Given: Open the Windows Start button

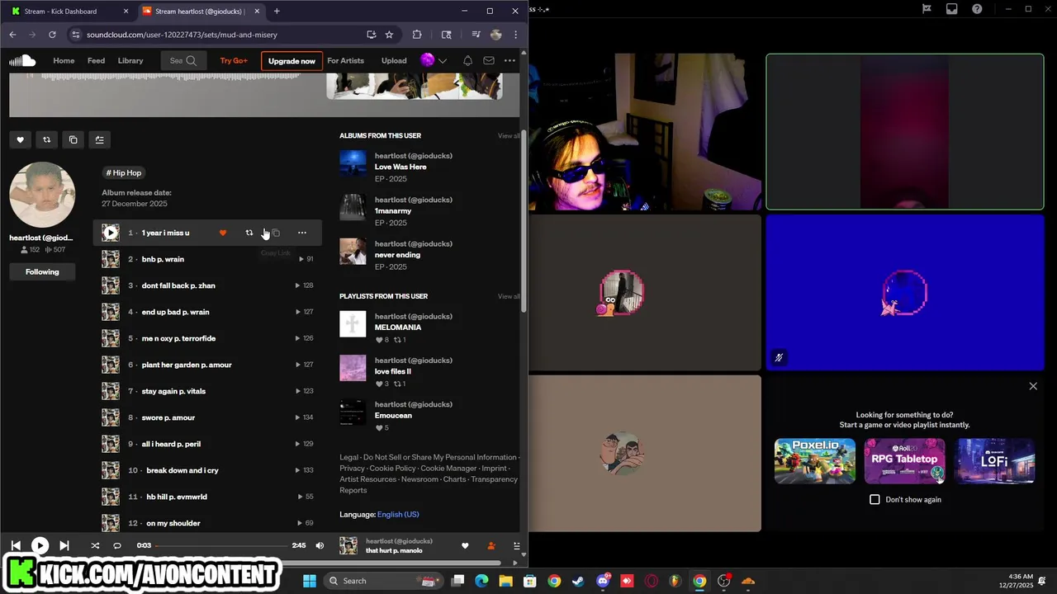Looking at the screenshot, I should 310,581.
